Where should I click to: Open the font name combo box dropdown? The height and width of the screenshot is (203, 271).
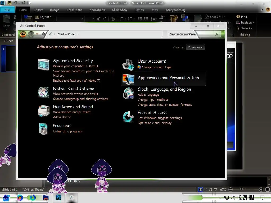point(82,19)
